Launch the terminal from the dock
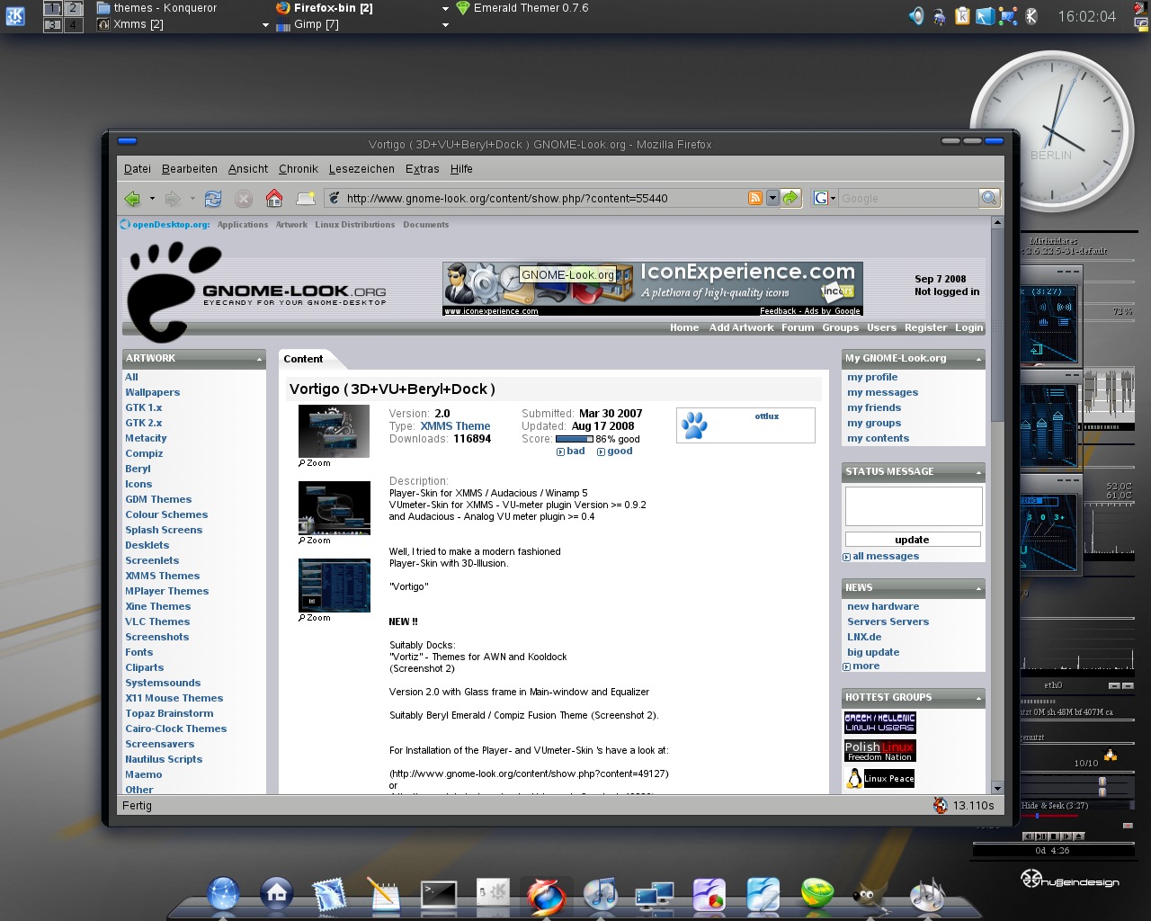This screenshot has height=921, width=1151. pos(439,896)
